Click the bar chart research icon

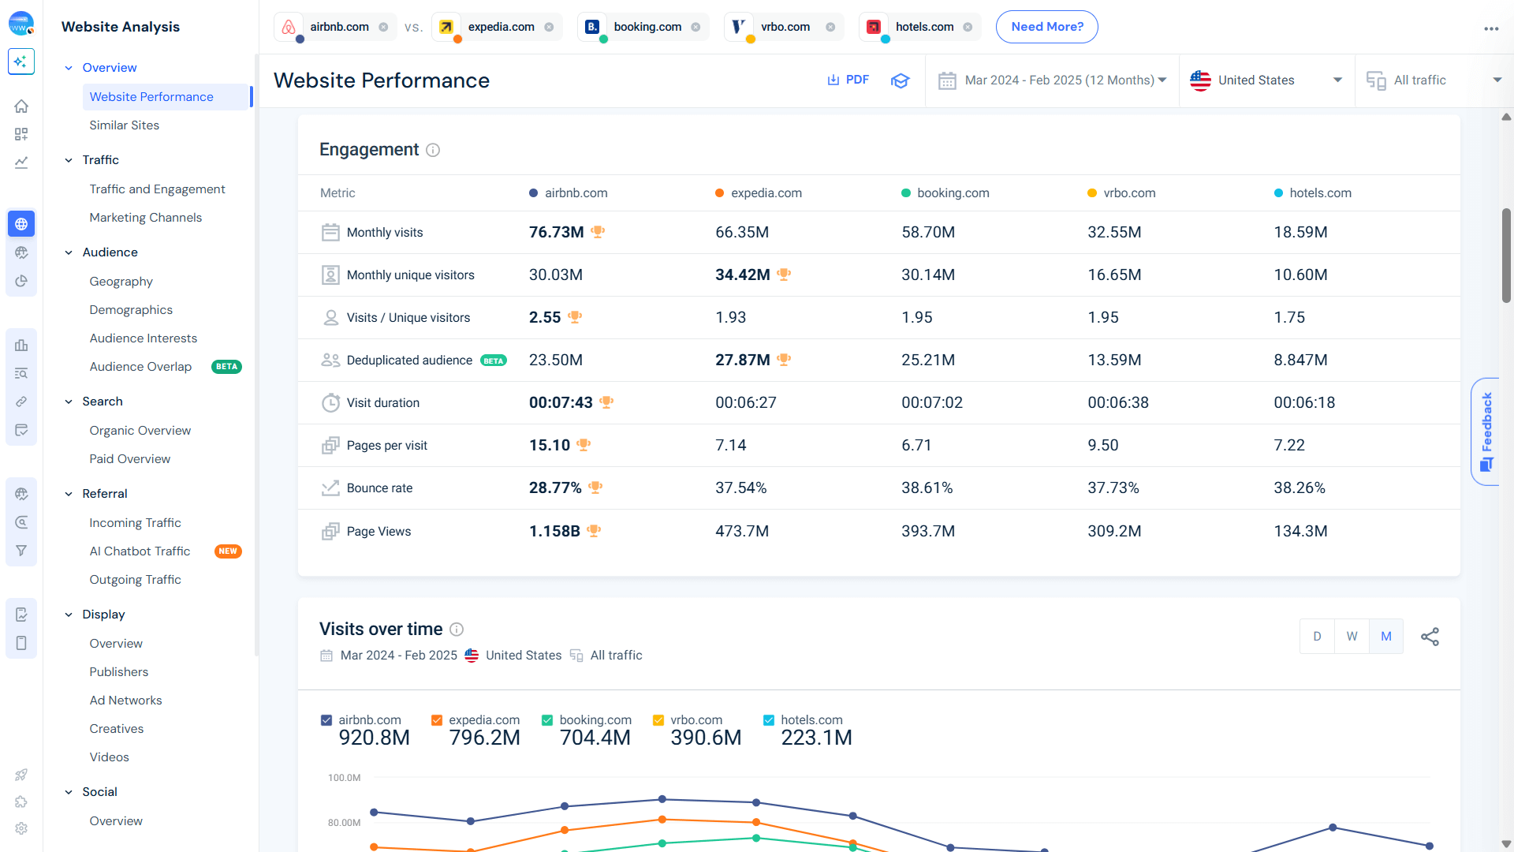coord(21,346)
